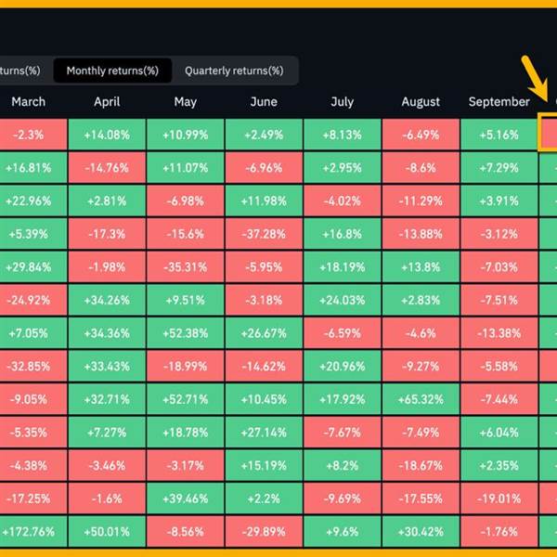
Task: Click the +10.99% cell
Action: click(x=186, y=135)
